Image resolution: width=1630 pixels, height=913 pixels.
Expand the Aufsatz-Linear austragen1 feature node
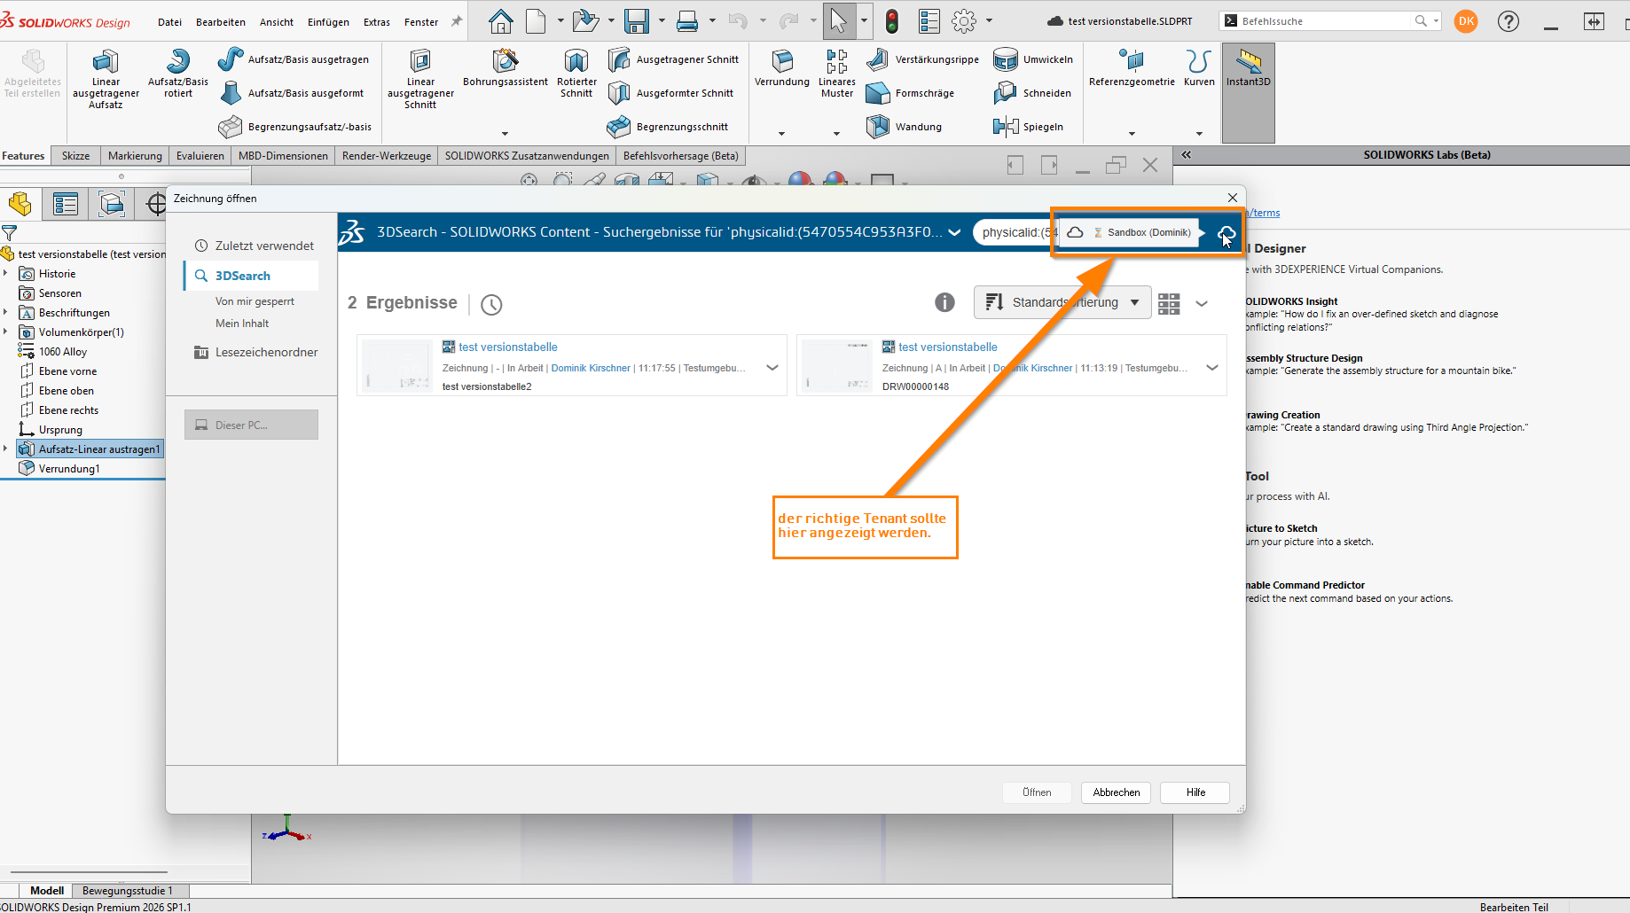[x=5, y=449]
